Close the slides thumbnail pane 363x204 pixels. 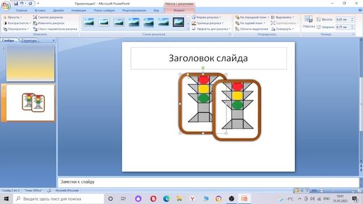point(53,40)
